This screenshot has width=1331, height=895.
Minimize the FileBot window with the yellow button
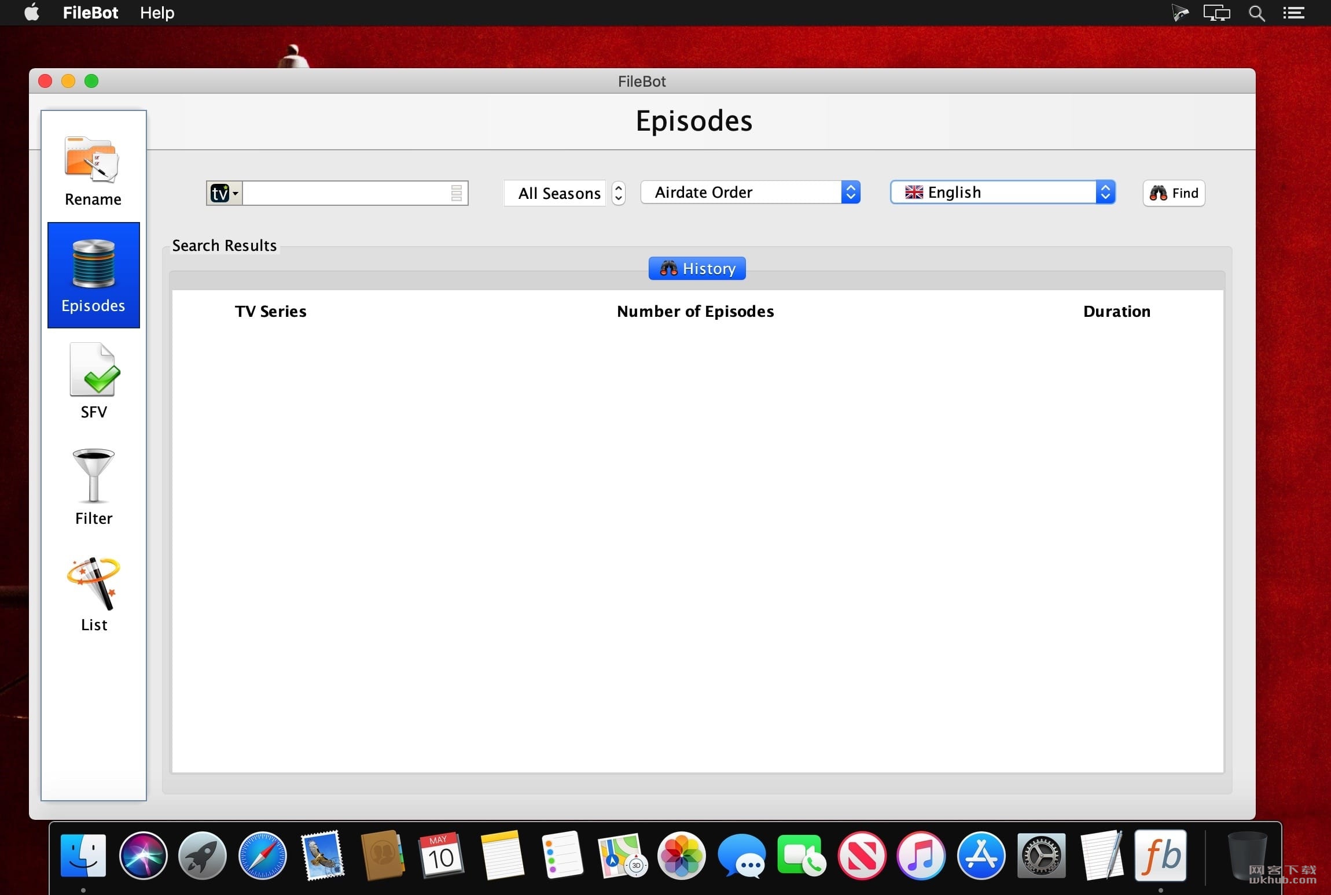pyautogui.click(x=68, y=81)
